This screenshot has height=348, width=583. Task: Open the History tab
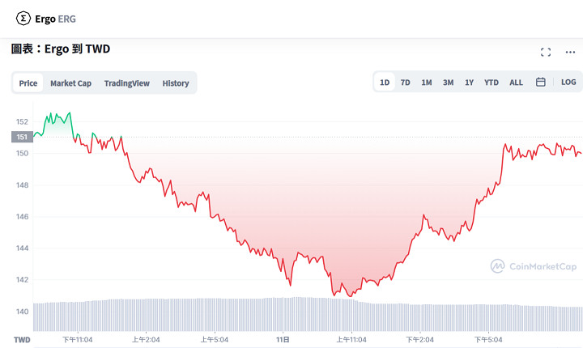click(176, 83)
